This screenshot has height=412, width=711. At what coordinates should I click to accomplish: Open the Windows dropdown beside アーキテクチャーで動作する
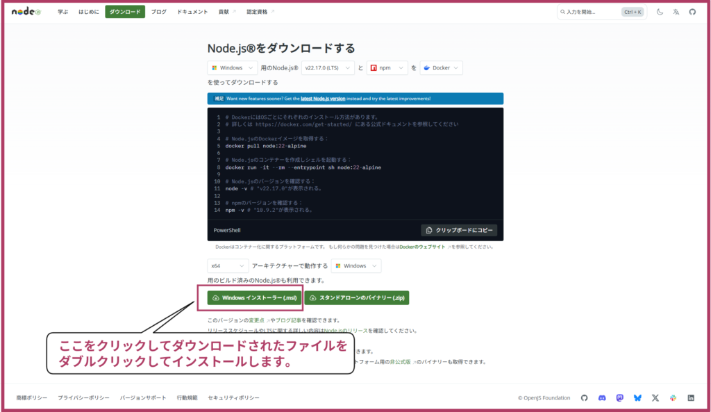[x=356, y=266]
